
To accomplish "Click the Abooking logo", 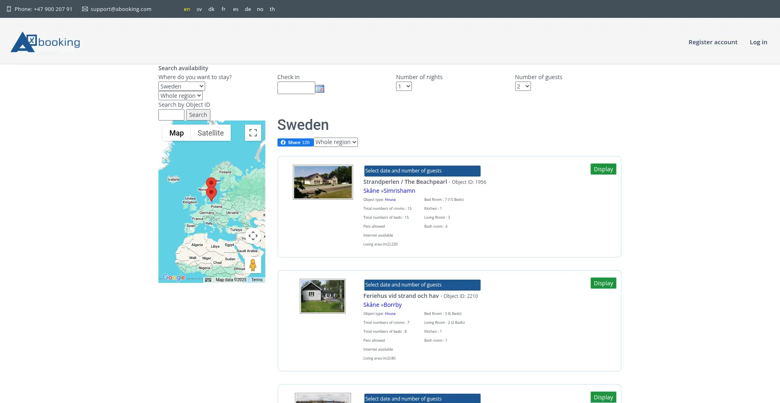I will 45,42.
